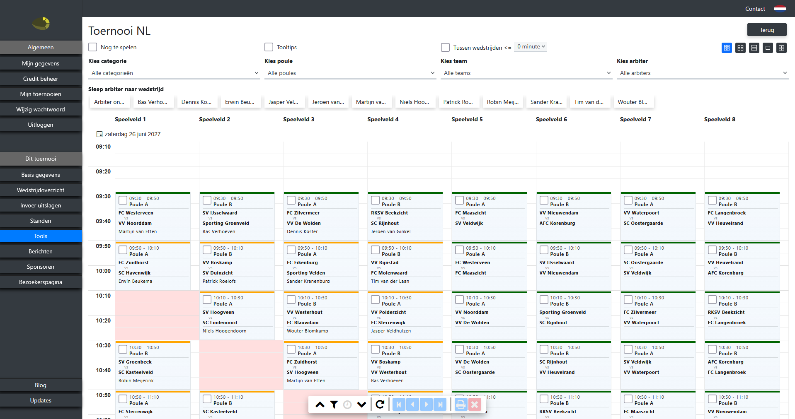Click the next arrow icon
The width and height of the screenshot is (795, 419).
point(426,405)
